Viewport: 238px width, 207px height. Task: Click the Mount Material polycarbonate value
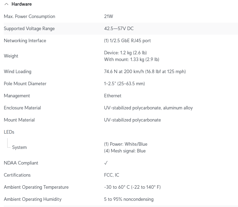(x=133, y=120)
